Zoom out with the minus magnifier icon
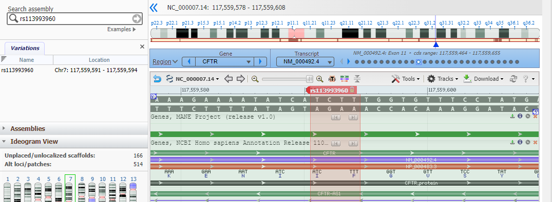Image resolution: width=552 pixels, height=202 pixels. coord(255,79)
